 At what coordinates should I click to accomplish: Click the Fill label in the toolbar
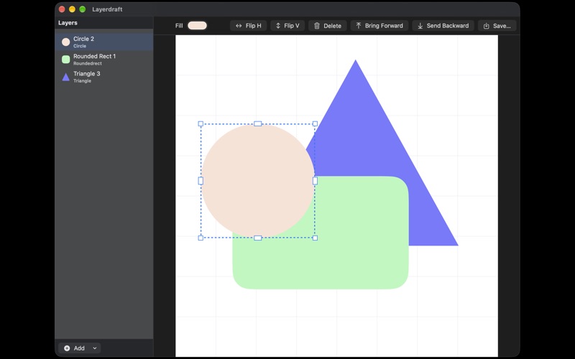(179, 26)
